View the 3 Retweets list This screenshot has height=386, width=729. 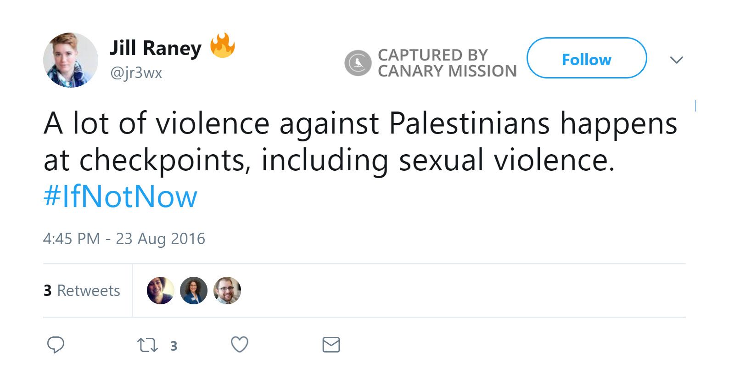tap(81, 290)
